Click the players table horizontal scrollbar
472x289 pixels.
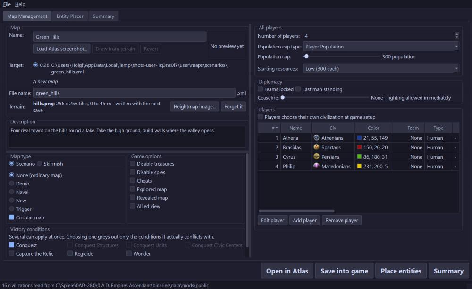[x=296, y=211]
